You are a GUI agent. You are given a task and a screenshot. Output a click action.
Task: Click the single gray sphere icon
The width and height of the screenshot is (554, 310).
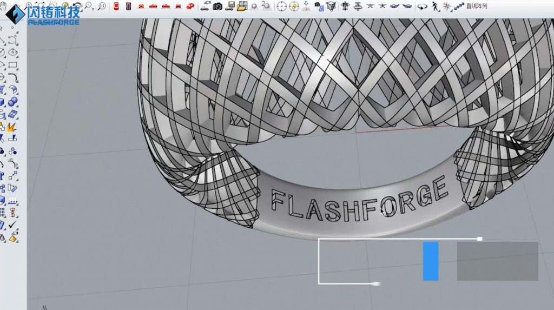point(254,6)
